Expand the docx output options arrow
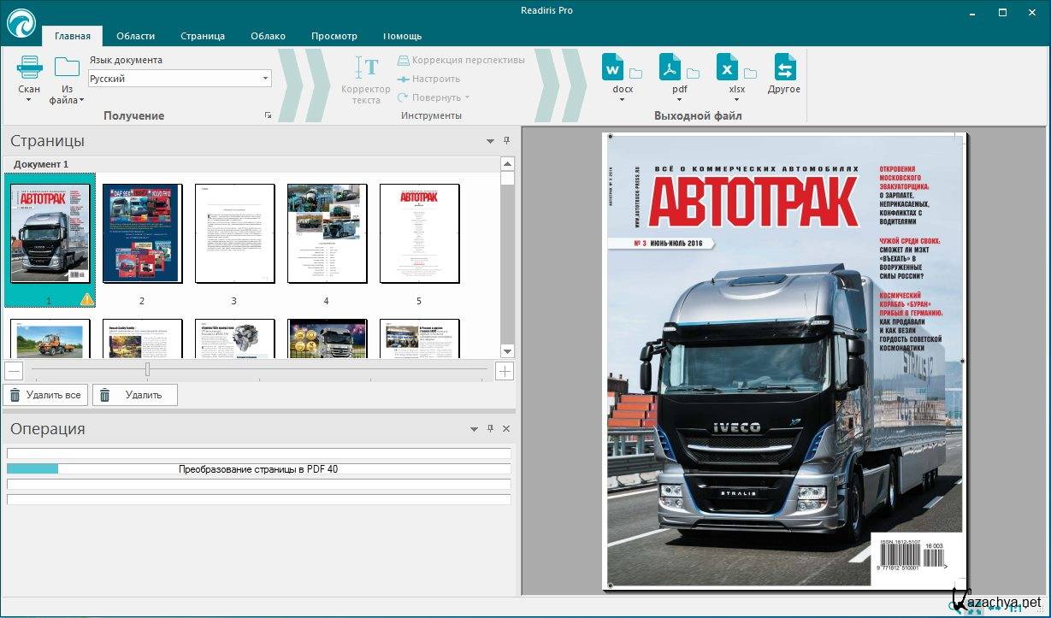 click(622, 100)
